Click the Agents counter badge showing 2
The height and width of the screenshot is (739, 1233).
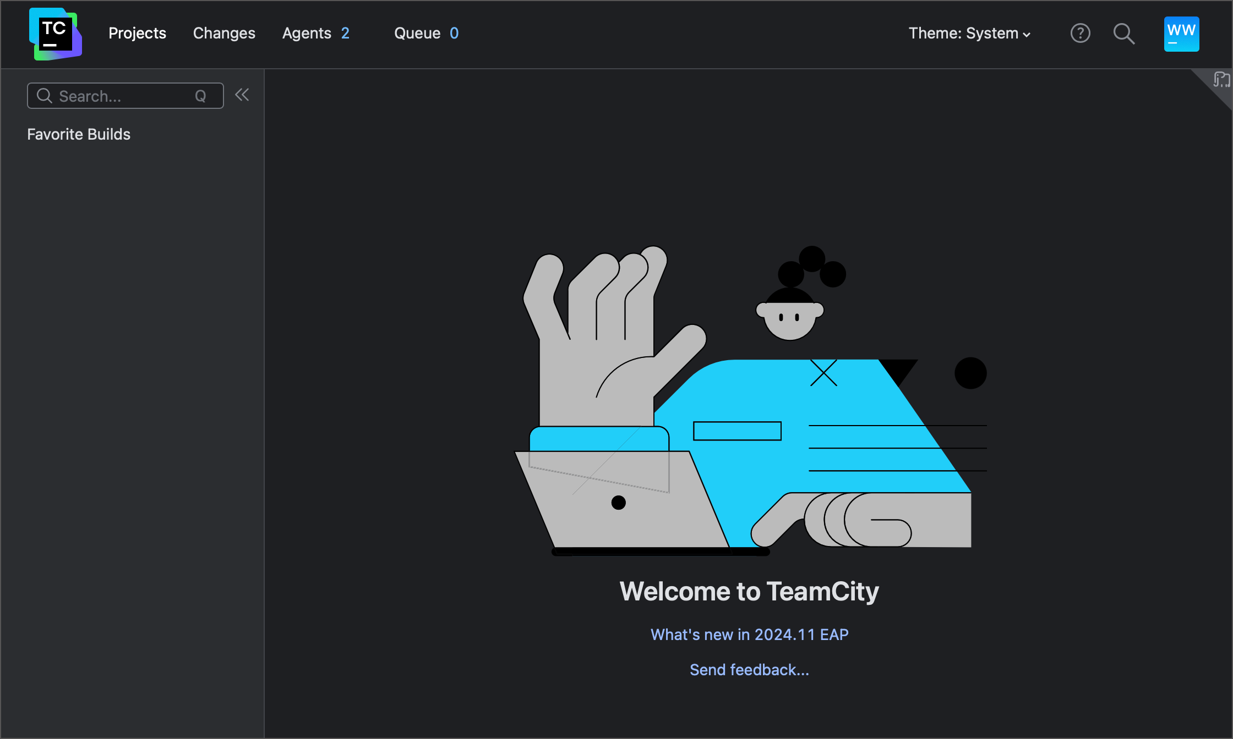345,33
